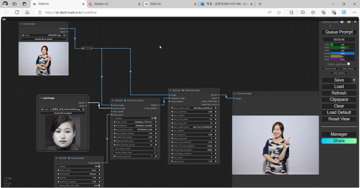Click the Clipspace button
Viewport: 360px width, 188px height.
coord(339,100)
